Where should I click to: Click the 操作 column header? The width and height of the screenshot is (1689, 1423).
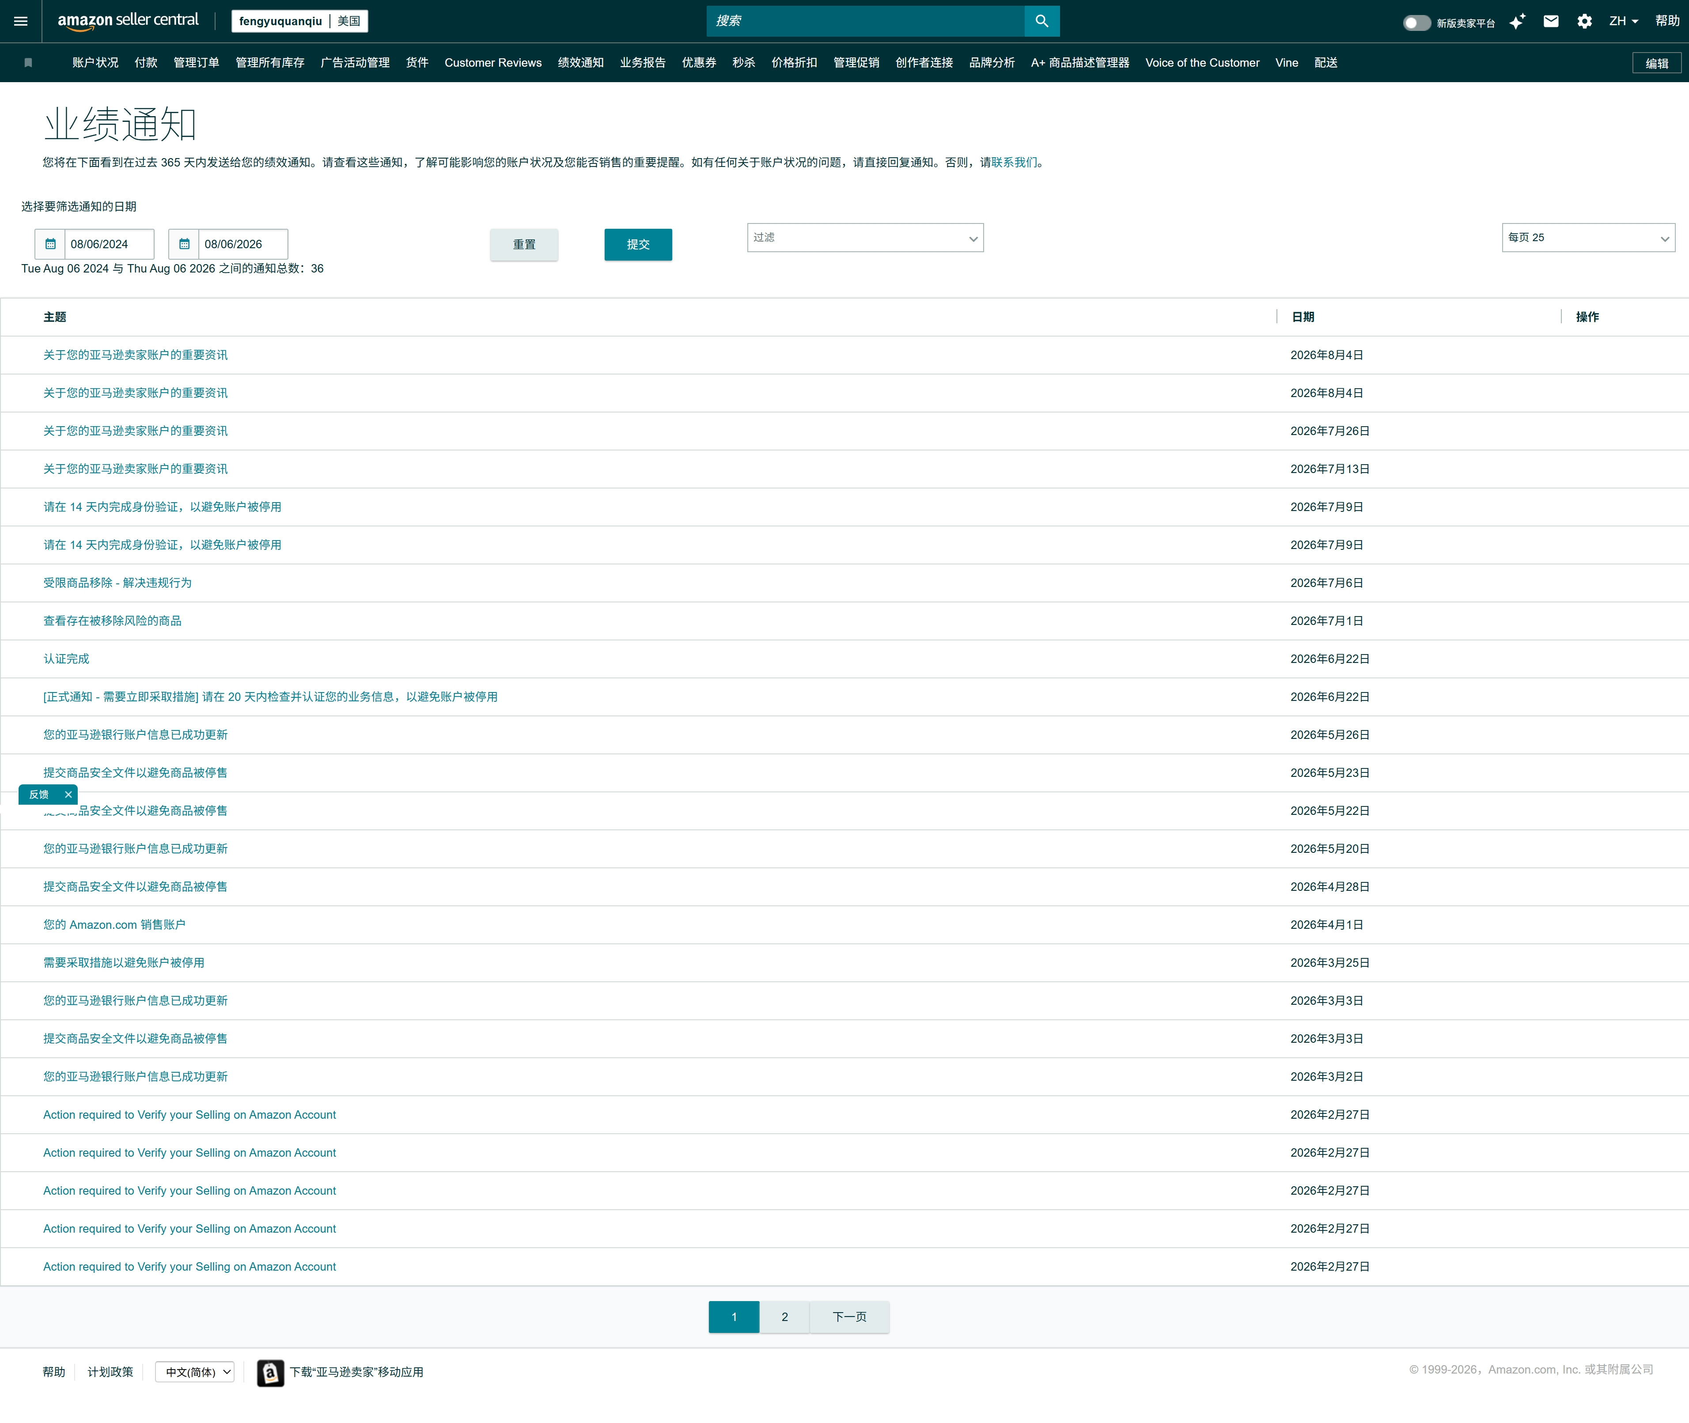pos(1587,317)
